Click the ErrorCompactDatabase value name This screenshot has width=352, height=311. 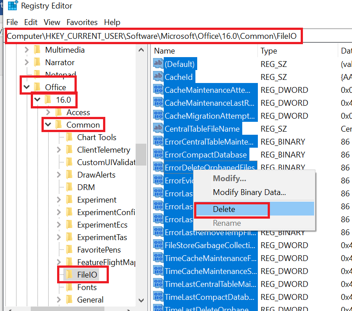[x=206, y=155]
